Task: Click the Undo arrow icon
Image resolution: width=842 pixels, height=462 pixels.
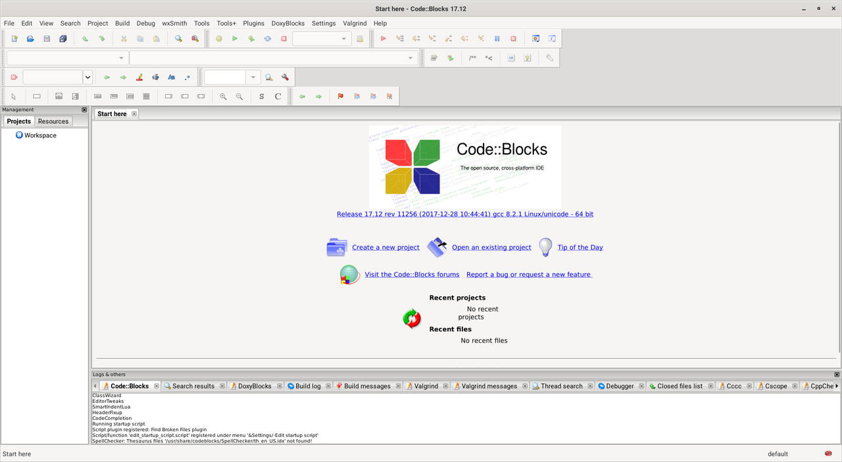Action: (x=85, y=39)
